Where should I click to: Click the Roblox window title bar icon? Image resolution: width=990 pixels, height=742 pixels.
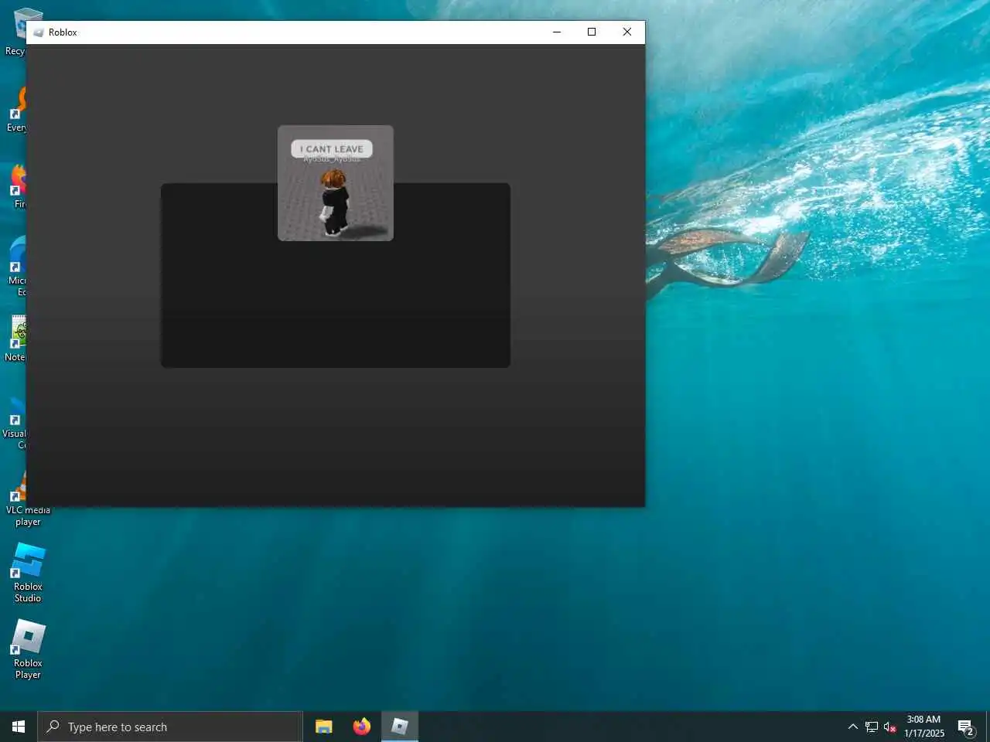coord(39,32)
